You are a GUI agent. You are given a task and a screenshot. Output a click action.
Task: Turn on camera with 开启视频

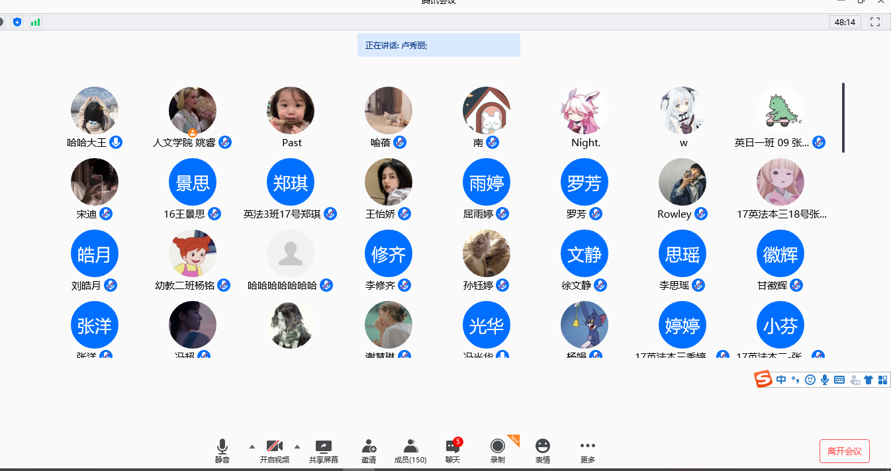(x=274, y=447)
